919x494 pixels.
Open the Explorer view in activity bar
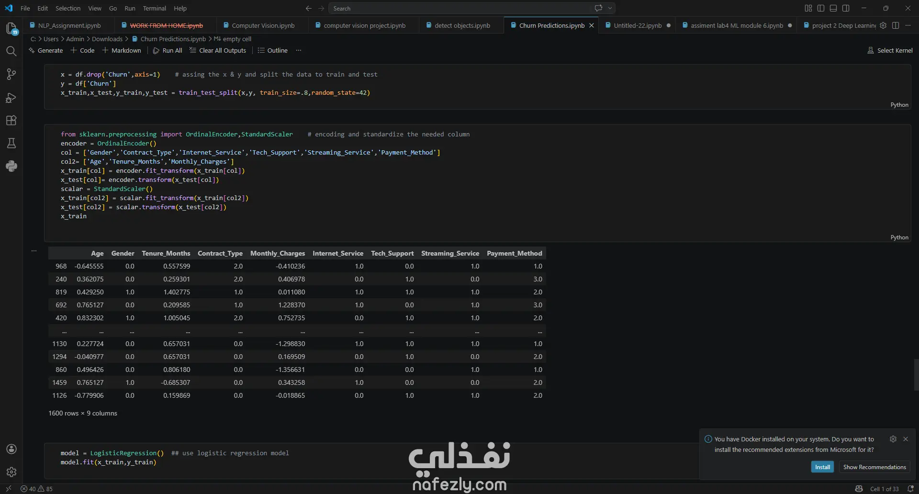coord(11,28)
